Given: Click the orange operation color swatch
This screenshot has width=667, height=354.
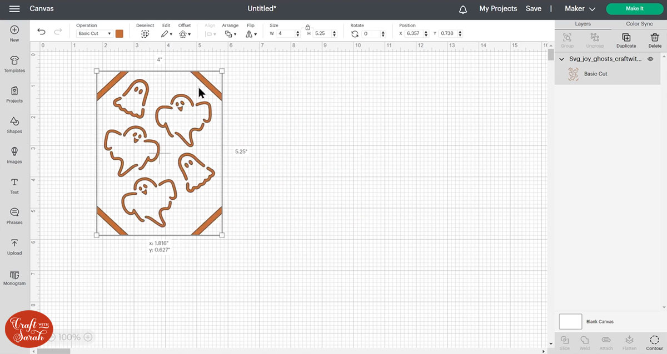Looking at the screenshot, I should coord(120,34).
